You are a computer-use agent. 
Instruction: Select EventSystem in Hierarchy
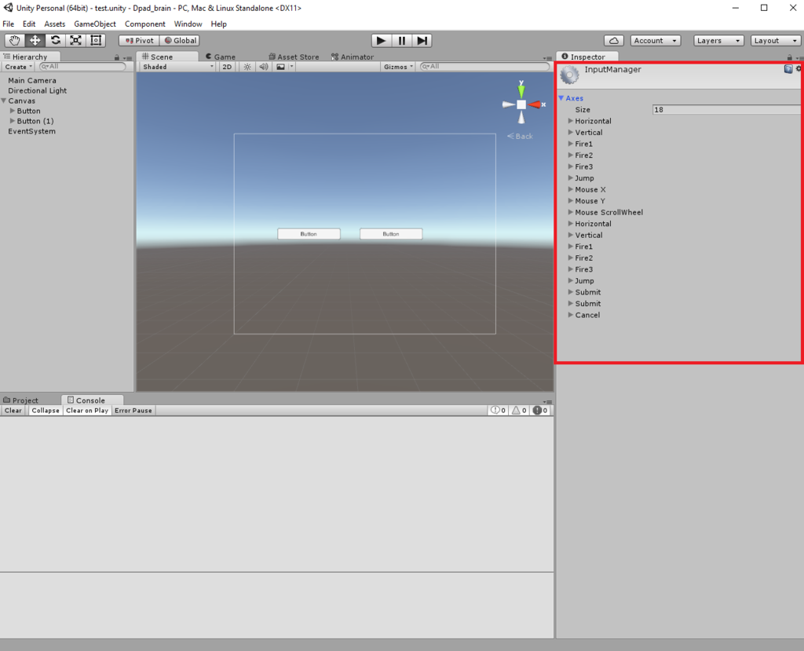(31, 131)
